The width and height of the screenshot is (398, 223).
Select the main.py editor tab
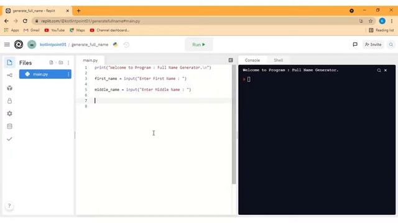click(90, 60)
